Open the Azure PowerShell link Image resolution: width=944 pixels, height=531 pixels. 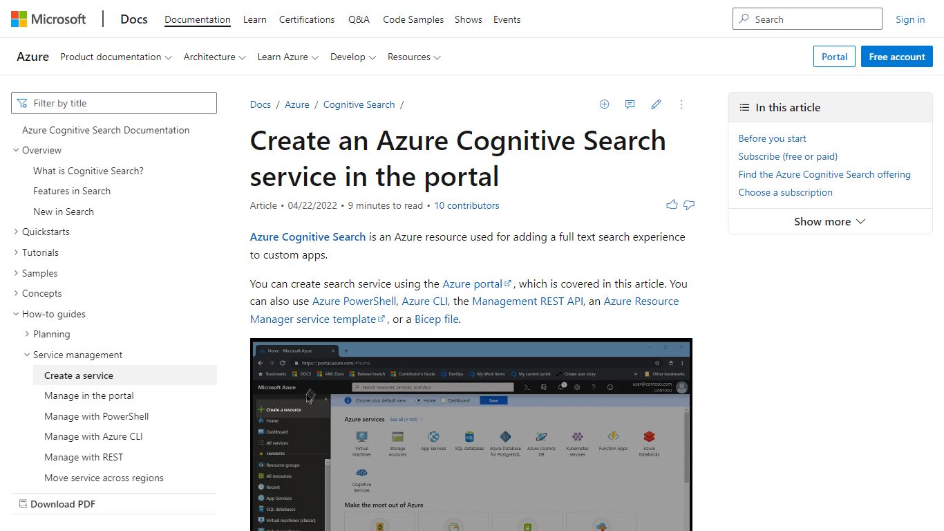pyautogui.click(x=355, y=301)
